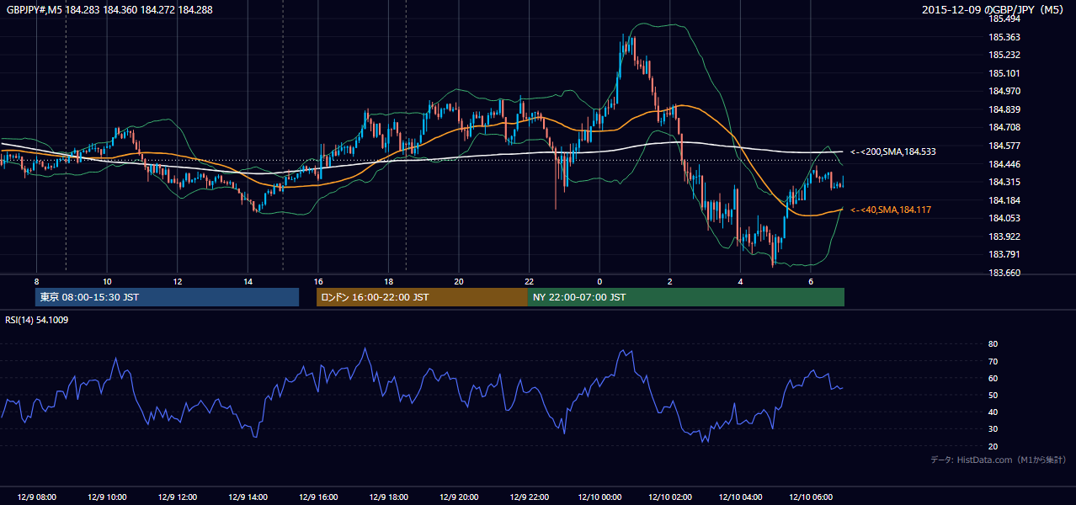The width and height of the screenshot is (1076, 505).
Task: Click the 40 SMA label reading 184.117
Action: pyautogui.click(x=891, y=210)
